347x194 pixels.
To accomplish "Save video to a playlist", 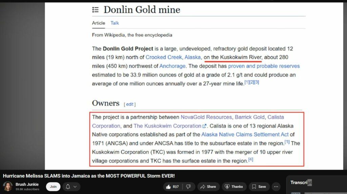I will pos(259,187).
